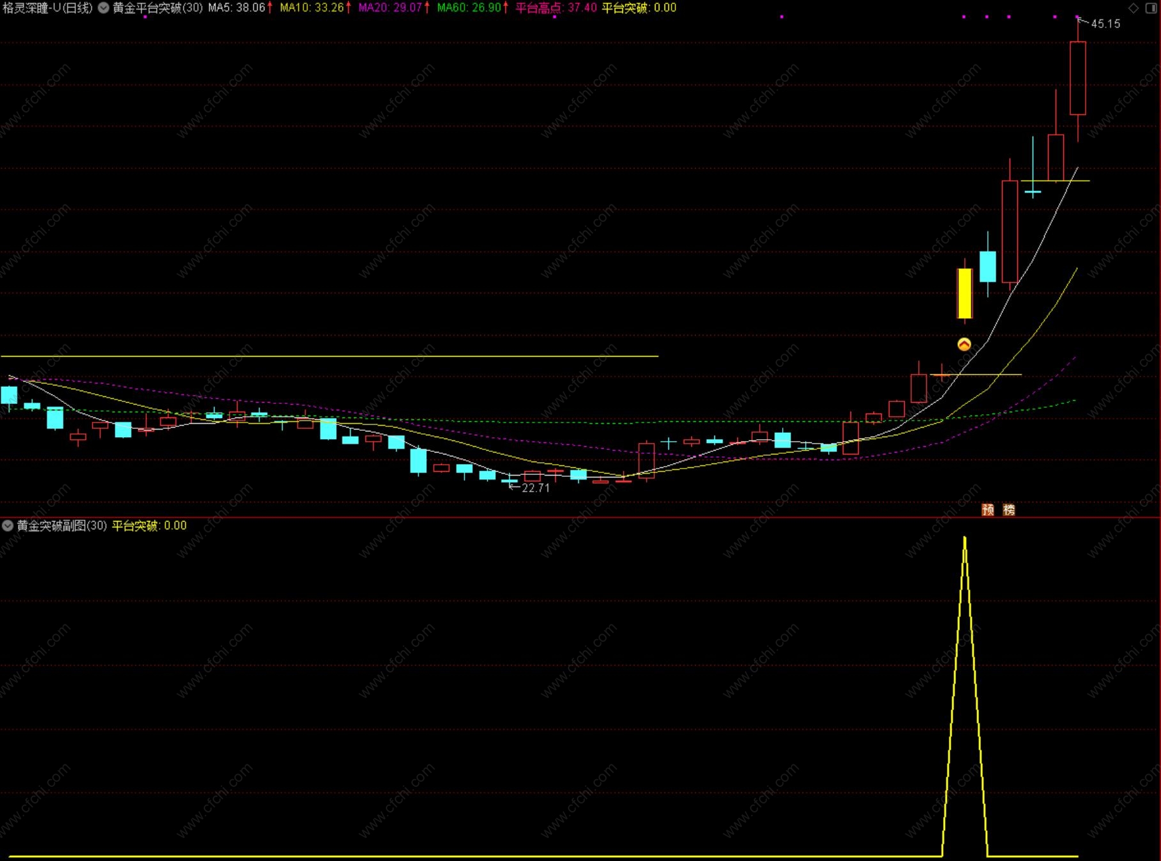Click the 黄金突破副图(30) sub-chart name

coord(62,526)
